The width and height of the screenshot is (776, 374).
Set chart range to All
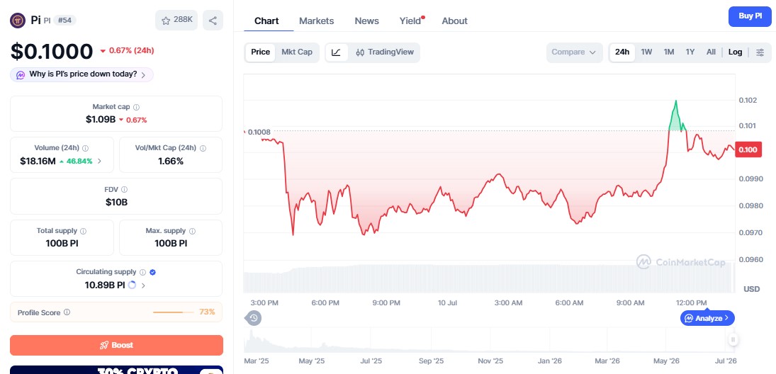click(712, 52)
